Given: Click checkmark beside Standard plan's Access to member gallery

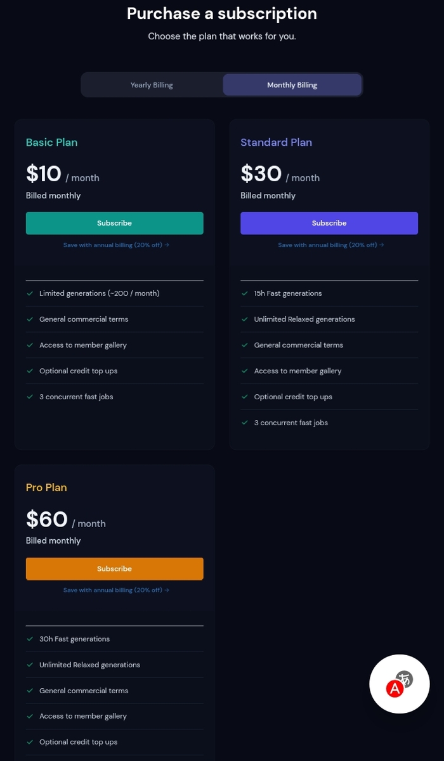Looking at the screenshot, I should click(x=245, y=371).
